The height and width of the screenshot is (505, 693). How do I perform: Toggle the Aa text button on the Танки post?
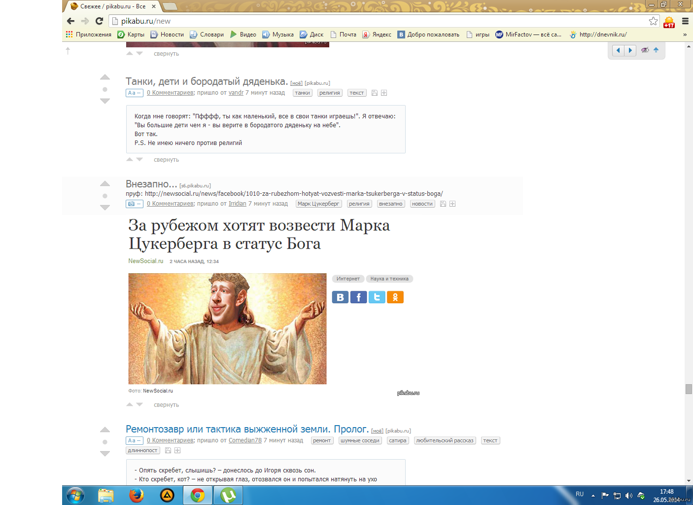point(134,93)
